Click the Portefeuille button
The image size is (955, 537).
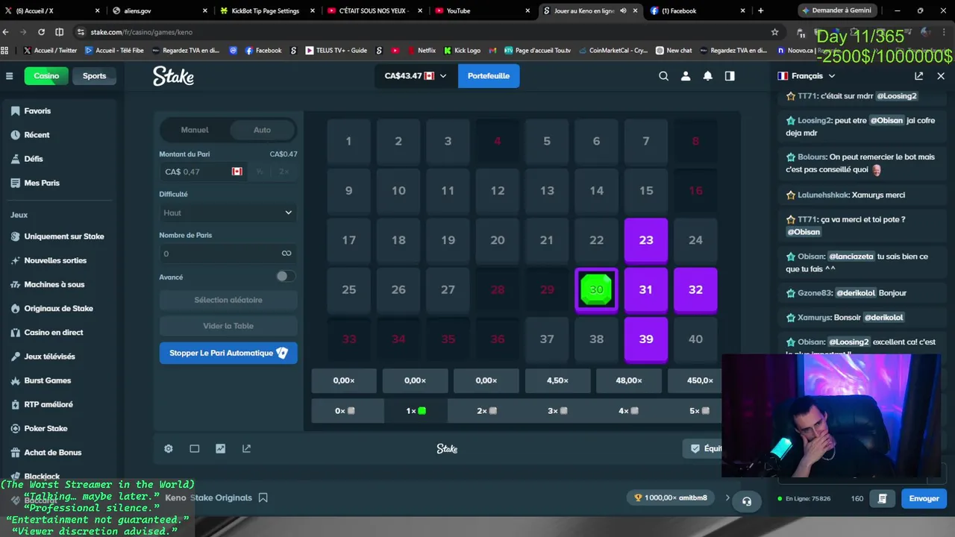(489, 76)
